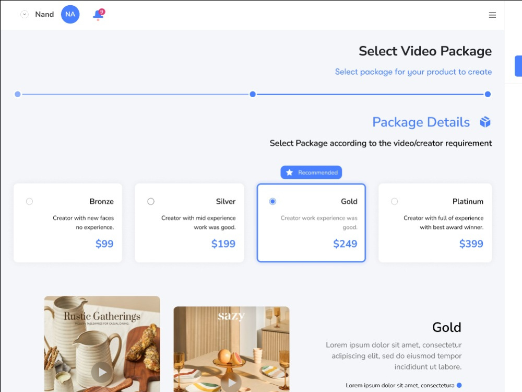522x392 pixels.
Task: Click the package box icon beside Package Details
Action: pos(485,122)
